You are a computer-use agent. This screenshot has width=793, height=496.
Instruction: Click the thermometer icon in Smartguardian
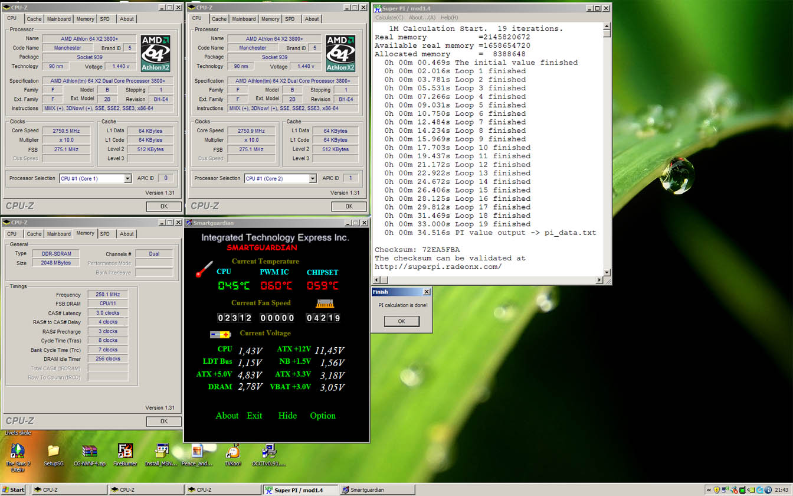(204, 270)
